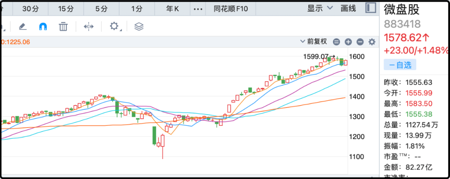Expand more periods via the ··· button
The width and height of the screenshot is (450, 179).
point(198,8)
